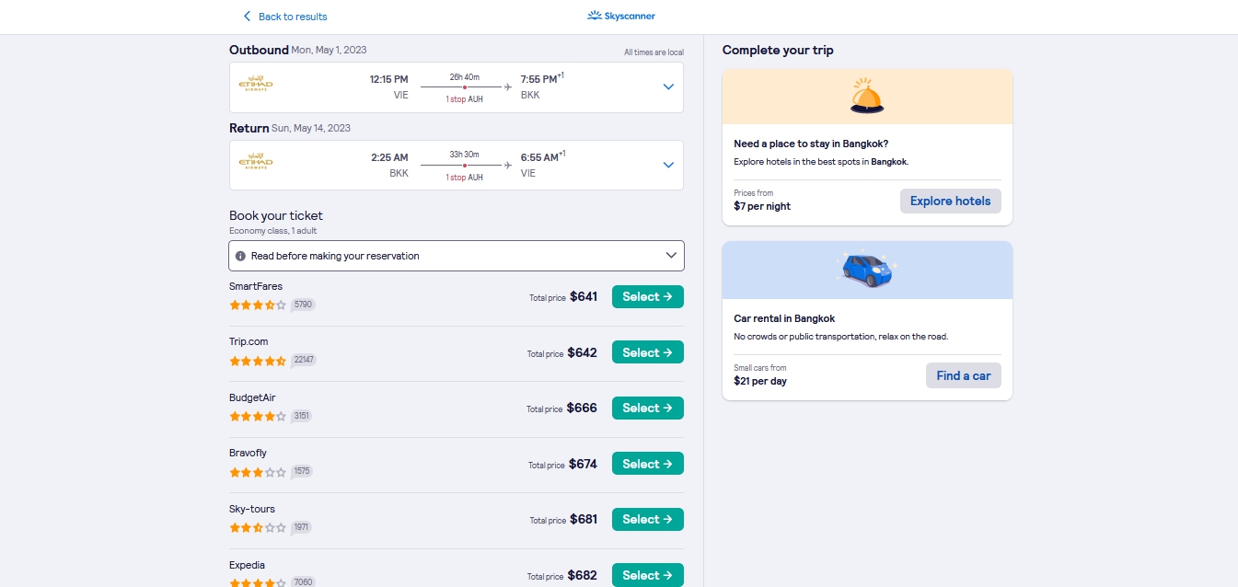The height and width of the screenshot is (587, 1238).
Task: Open Bravofly star rating
Action: (x=258, y=472)
